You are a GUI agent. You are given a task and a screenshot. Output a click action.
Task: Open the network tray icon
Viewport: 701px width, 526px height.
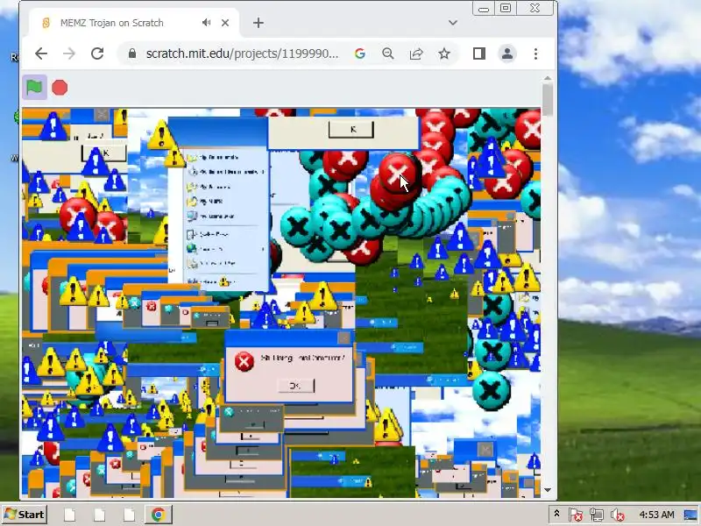click(x=597, y=515)
